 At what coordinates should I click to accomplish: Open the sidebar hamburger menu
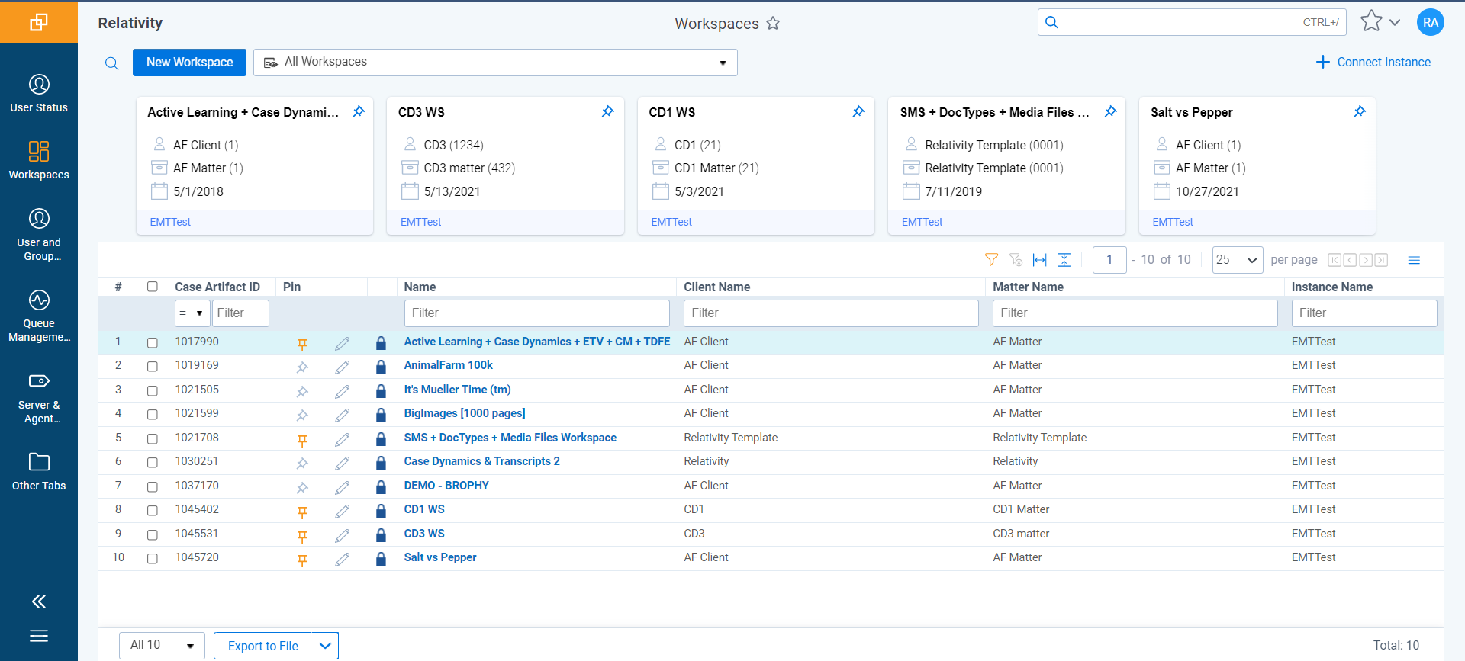click(x=39, y=636)
